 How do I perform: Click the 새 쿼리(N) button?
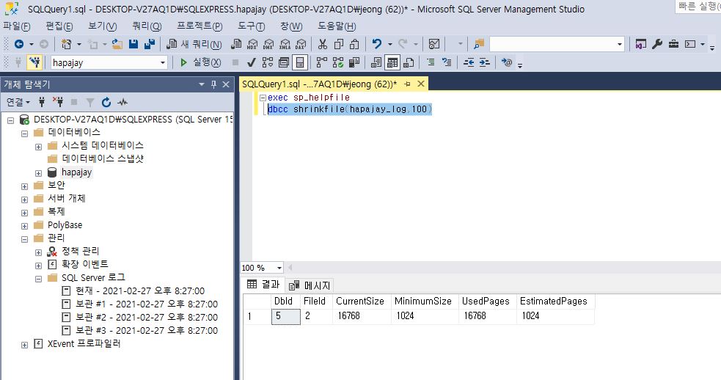194,44
